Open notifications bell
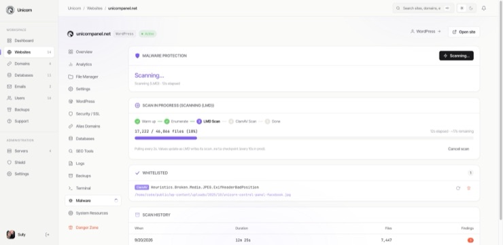Screen dimensions: 503x245 point(484,8)
